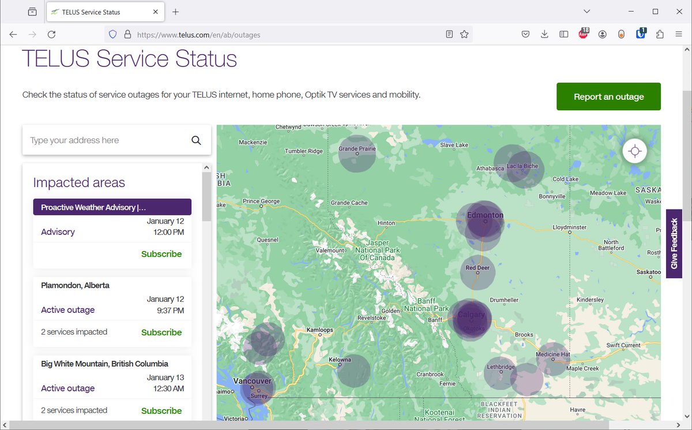
Task: Click the Vancouver outage circle on map
Action: [x=257, y=388]
